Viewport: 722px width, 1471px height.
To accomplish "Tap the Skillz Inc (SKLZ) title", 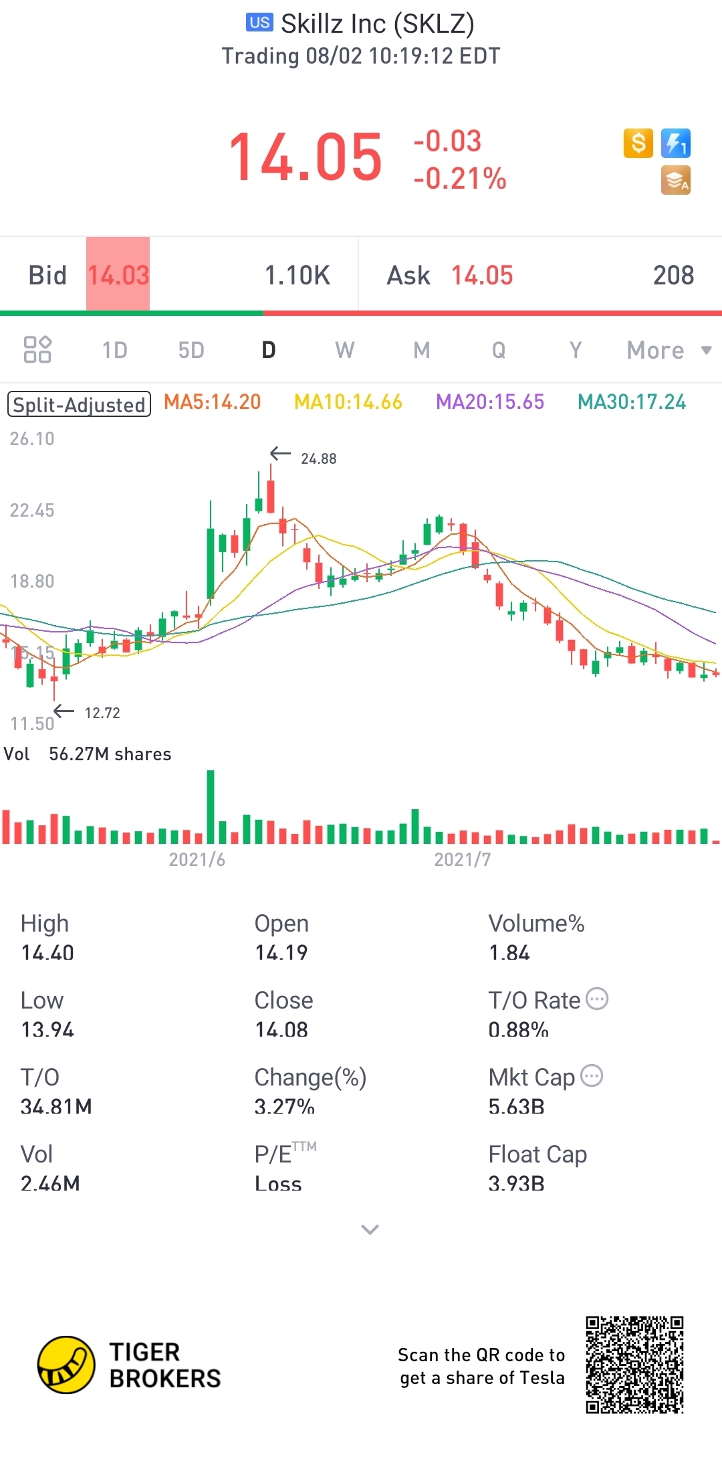I will (378, 24).
